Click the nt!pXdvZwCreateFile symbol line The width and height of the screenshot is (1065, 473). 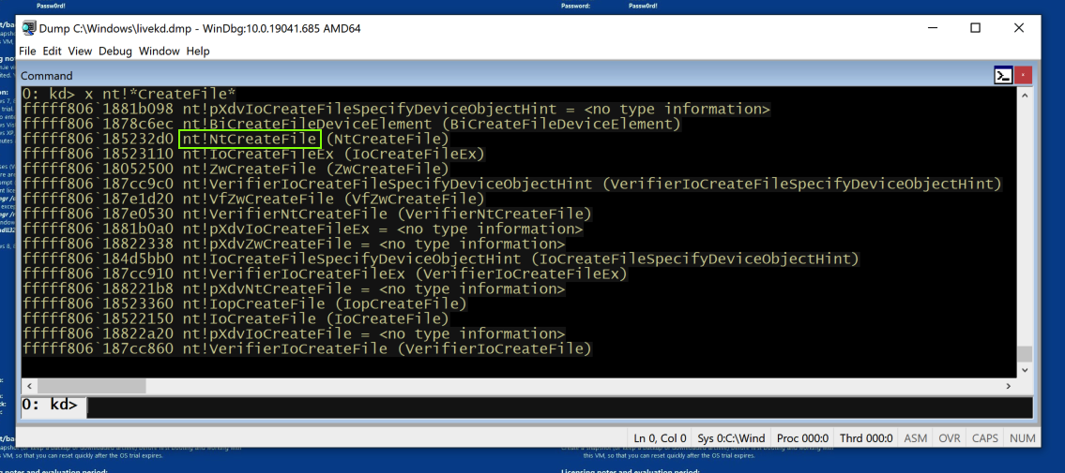[294, 244]
